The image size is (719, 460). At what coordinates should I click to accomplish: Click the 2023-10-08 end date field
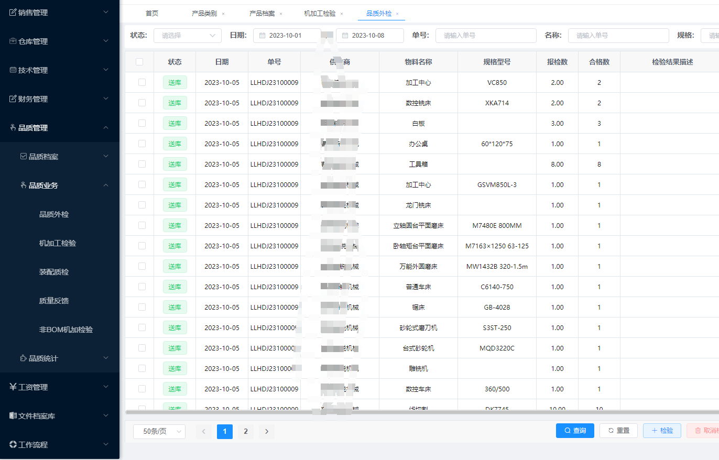pyautogui.click(x=370, y=36)
